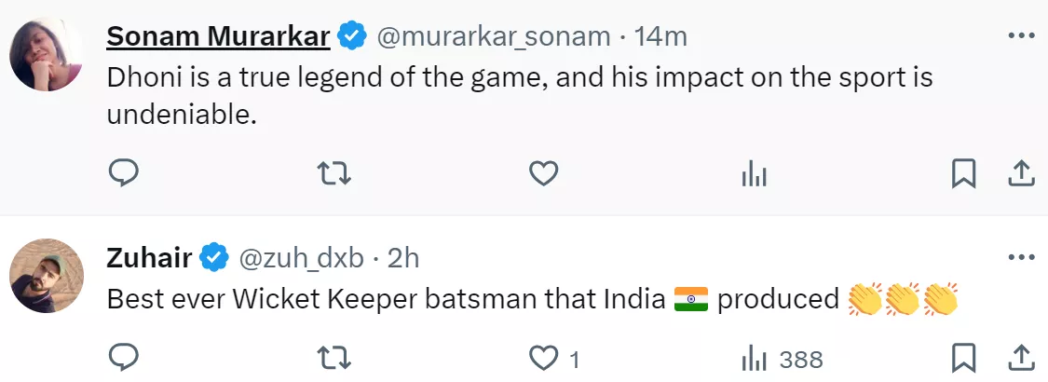Screen dimensions: 1048x382
Task: Open more options on Zuhair's tweet
Action: (1022, 256)
